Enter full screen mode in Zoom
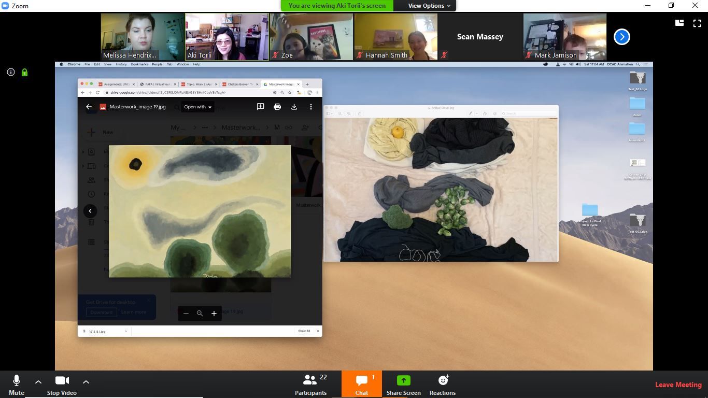The width and height of the screenshot is (708, 398). coord(697,23)
